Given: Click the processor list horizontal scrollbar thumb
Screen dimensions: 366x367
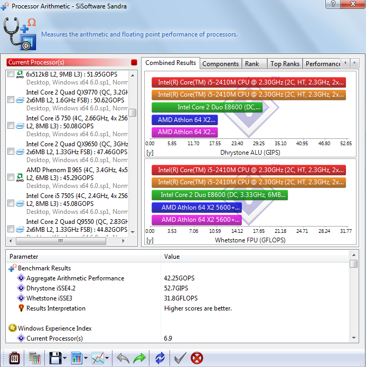Looking at the screenshot, I should [x=61, y=241].
